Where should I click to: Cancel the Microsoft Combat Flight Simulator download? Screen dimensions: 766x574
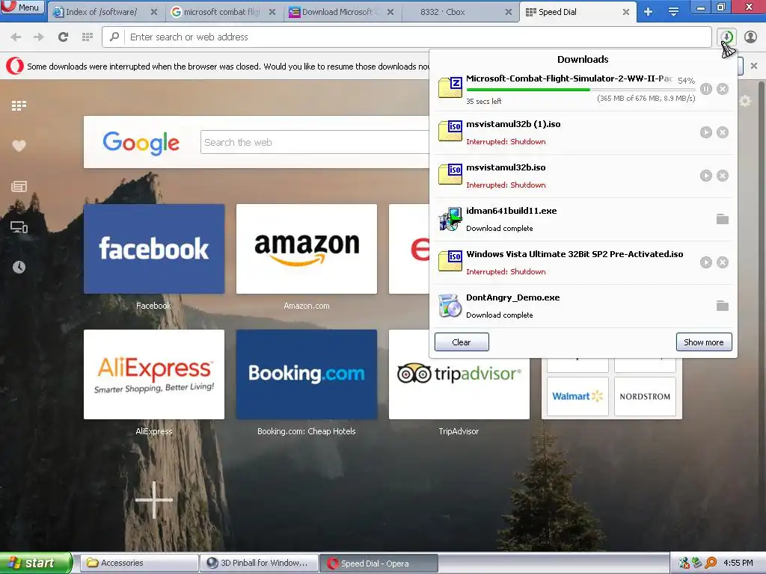723,89
